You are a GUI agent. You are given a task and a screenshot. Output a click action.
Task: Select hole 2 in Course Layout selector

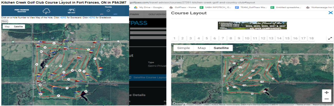[182, 38]
